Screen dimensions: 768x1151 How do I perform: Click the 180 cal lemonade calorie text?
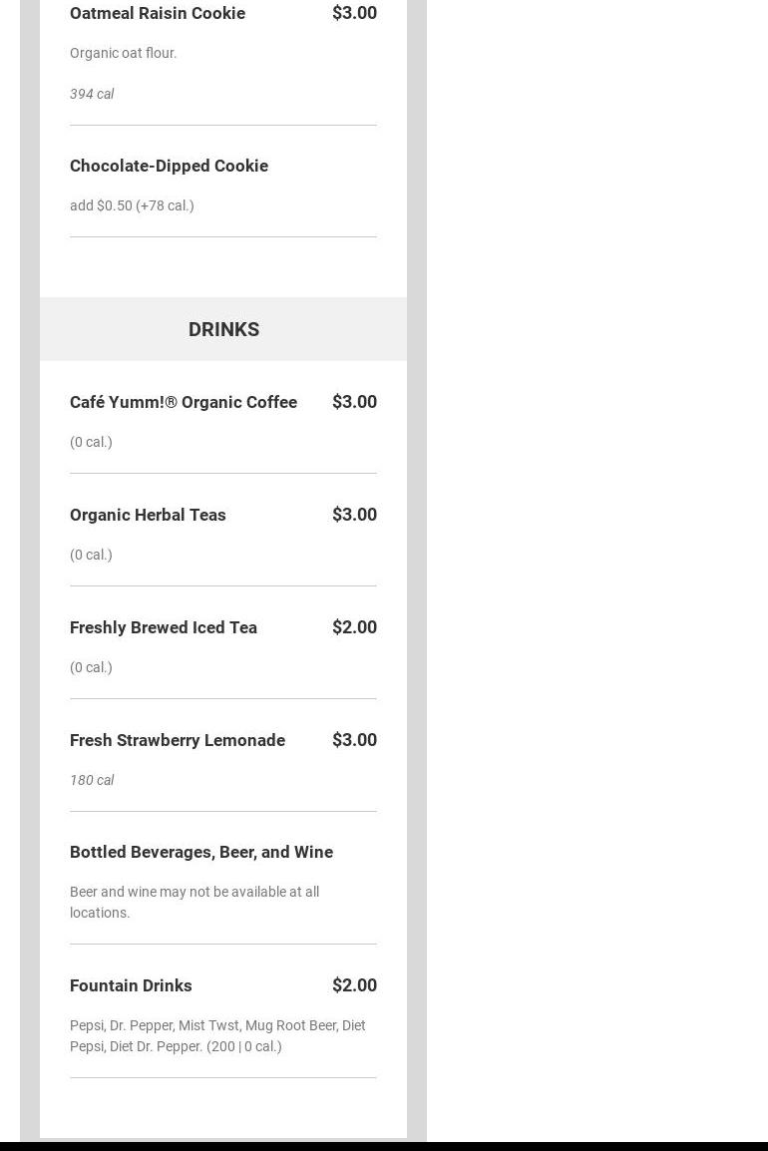pyautogui.click(x=92, y=780)
